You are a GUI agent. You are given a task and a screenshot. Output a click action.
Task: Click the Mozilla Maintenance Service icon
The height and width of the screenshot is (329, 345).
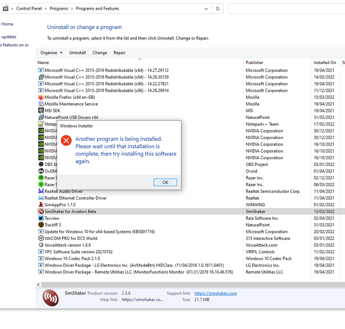41,104
